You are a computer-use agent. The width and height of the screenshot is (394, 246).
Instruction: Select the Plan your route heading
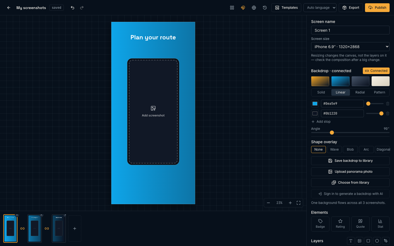point(153,37)
